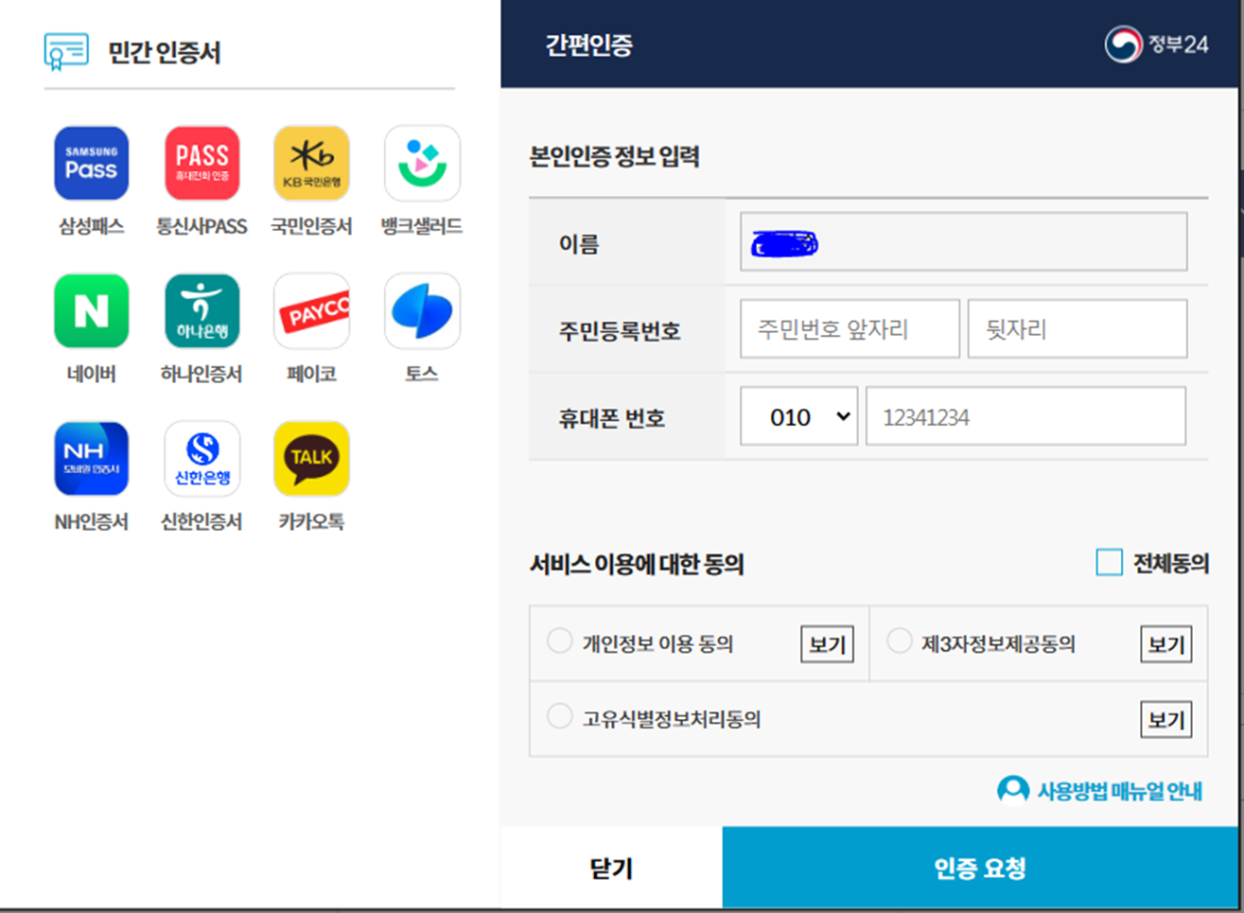1244x913 pixels.
Task: Select the 개인정보 이용 동의 radio button
Action: 560,641
